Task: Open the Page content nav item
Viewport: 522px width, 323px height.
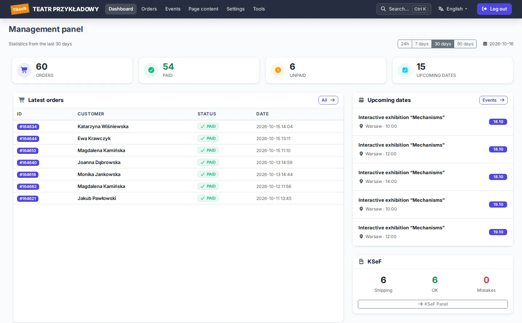Action: coord(203,9)
